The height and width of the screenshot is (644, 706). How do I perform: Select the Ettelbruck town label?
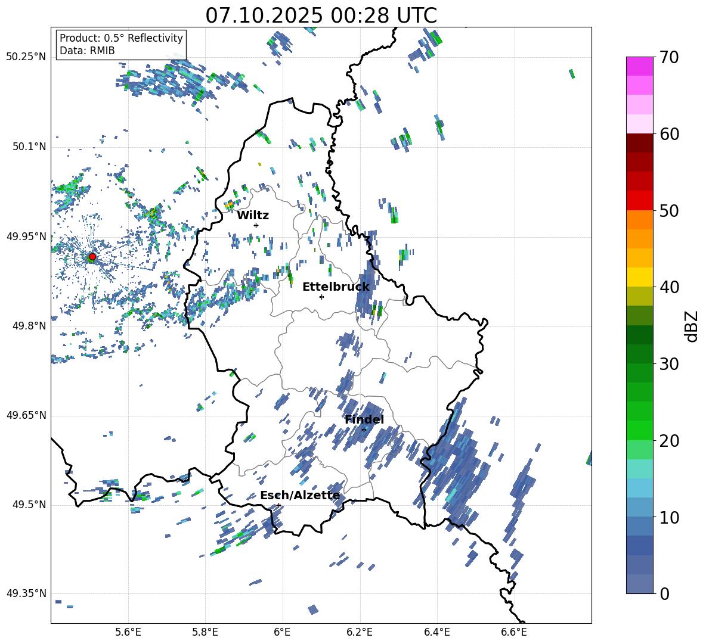click(x=336, y=287)
